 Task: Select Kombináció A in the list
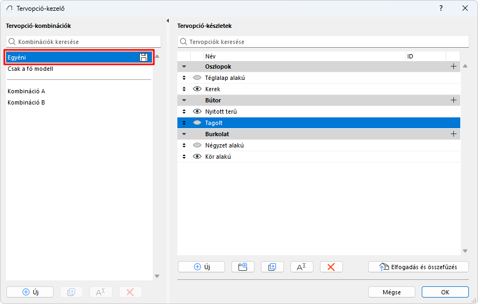[x=79, y=91]
